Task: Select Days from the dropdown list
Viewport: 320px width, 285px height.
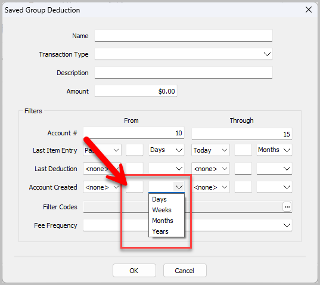Action: point(166,199)
